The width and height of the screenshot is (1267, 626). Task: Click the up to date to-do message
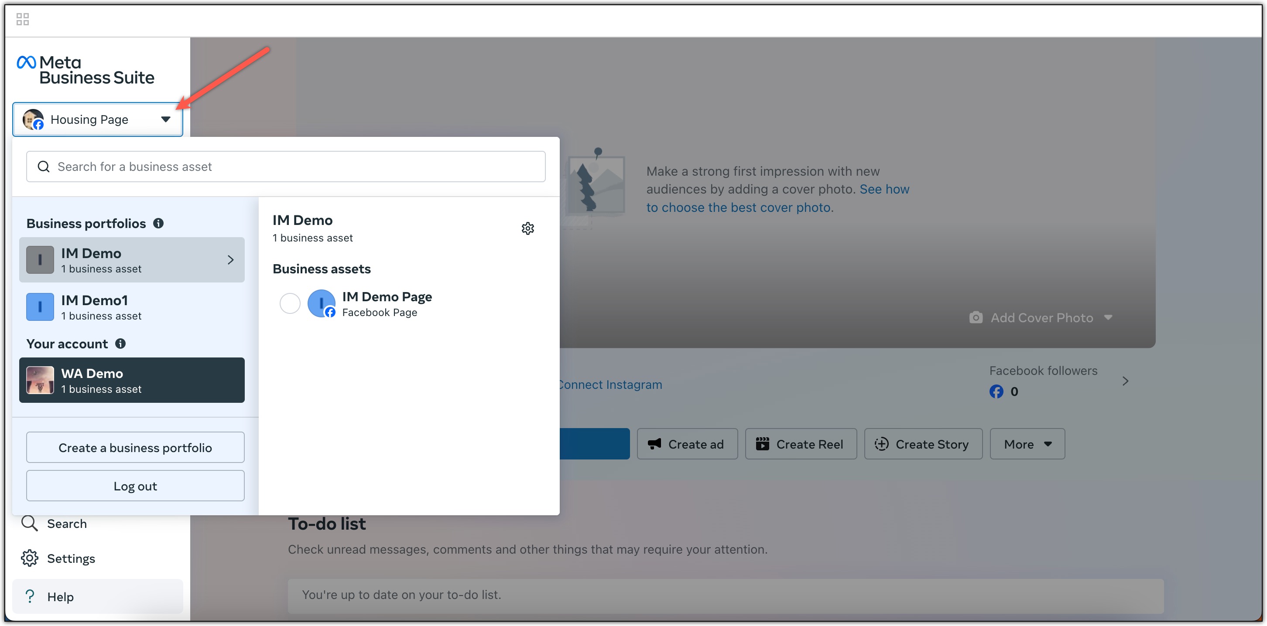[x=401, y=595]
